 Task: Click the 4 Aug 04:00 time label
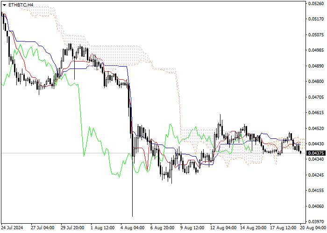[133, 228]
